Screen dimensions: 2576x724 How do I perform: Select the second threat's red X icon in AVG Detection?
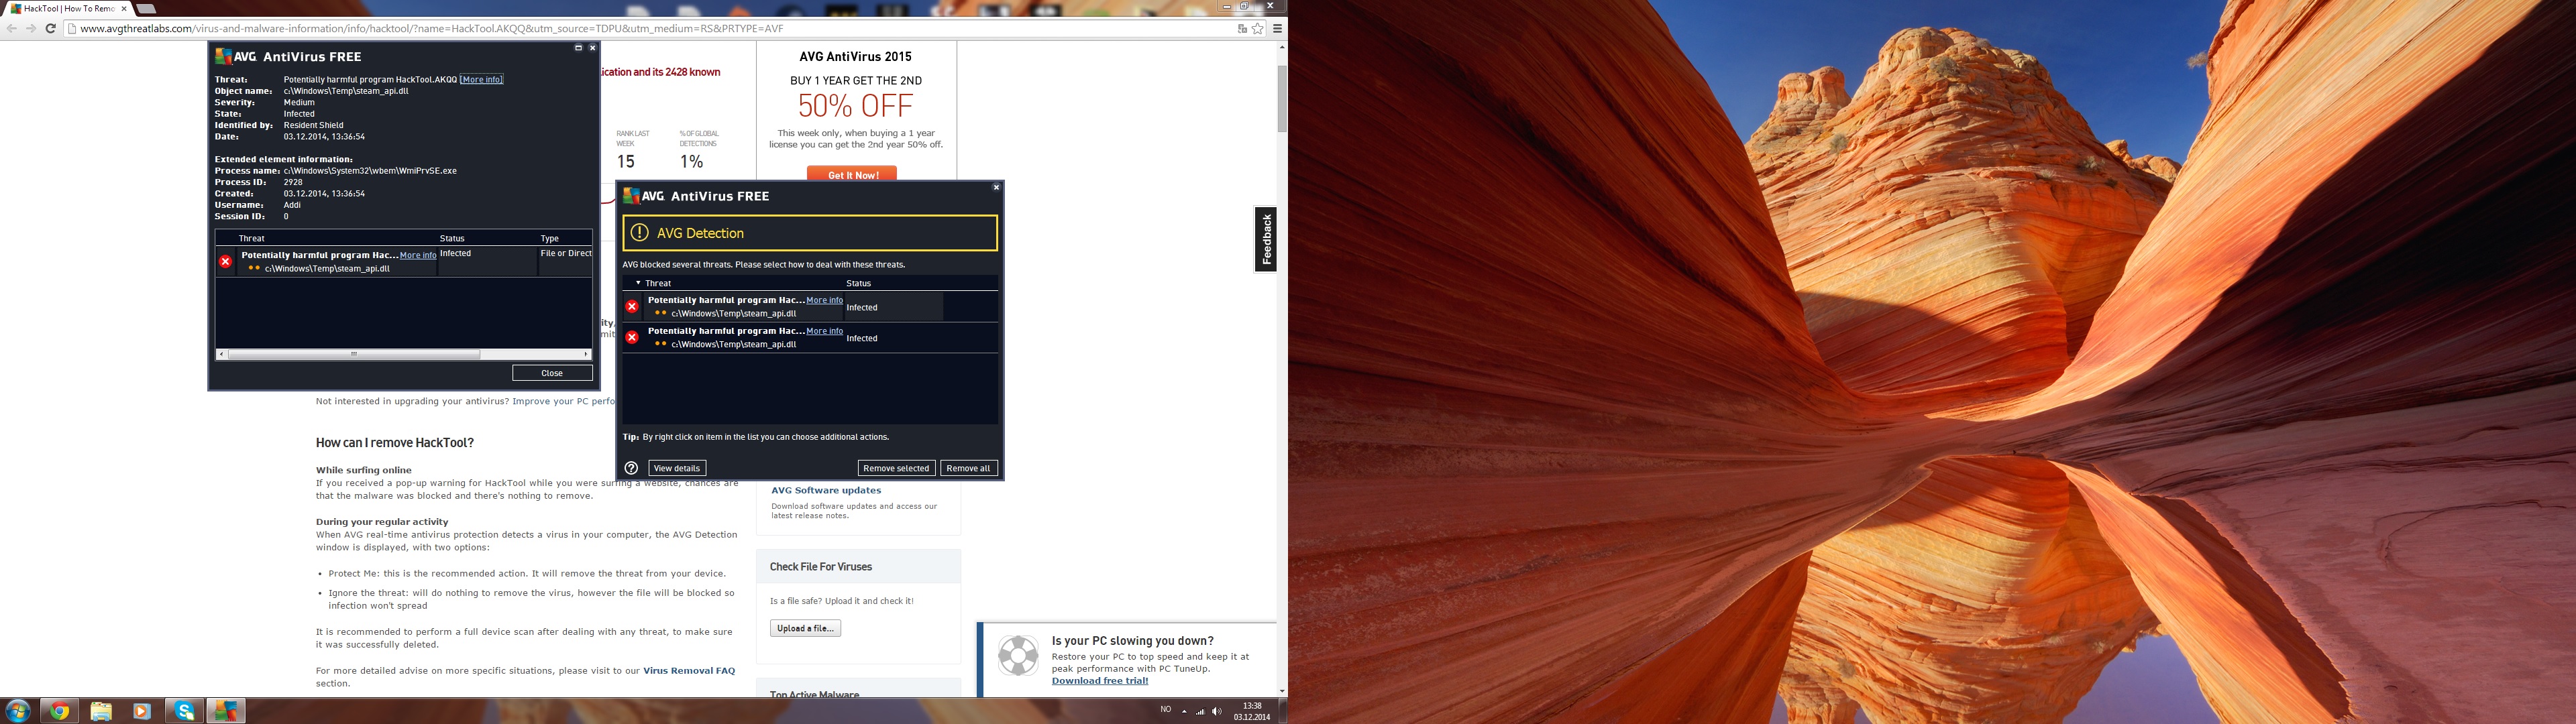coord(632,338)
